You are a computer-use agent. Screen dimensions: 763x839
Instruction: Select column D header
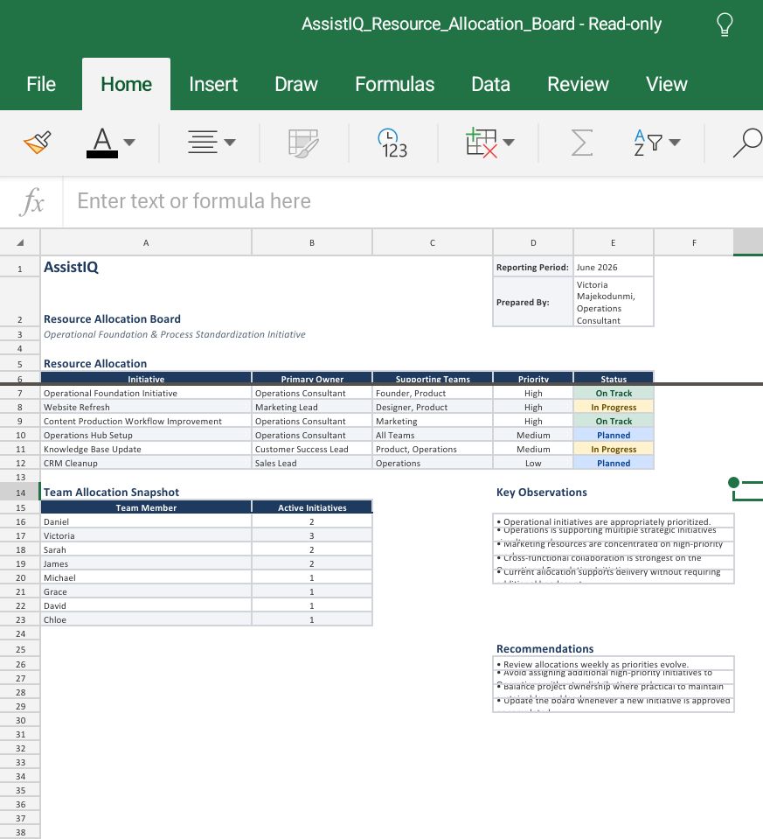tap(533, 243)
